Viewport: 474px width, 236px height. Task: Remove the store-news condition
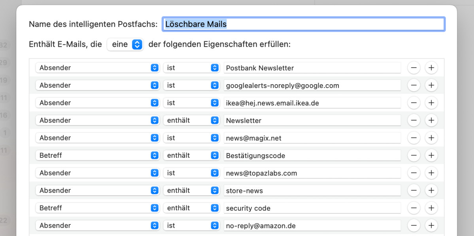[414, 191]
